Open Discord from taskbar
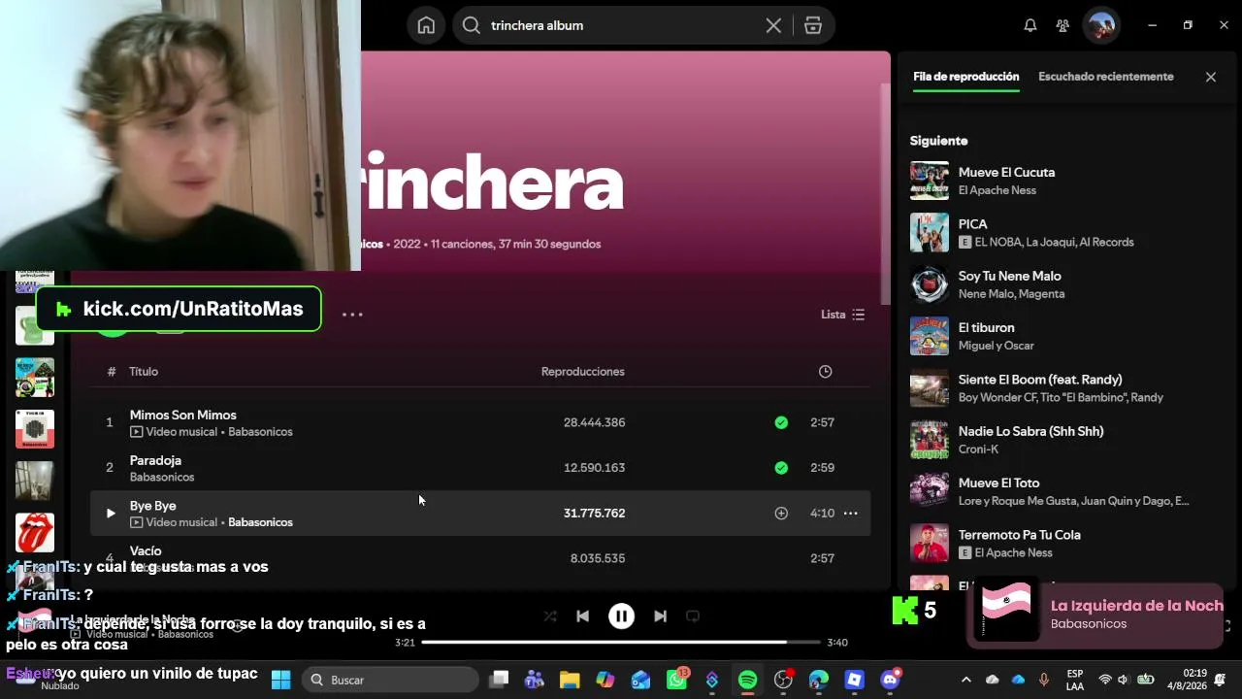This screenshot has height=699, width=1242. tap(890, 680)
